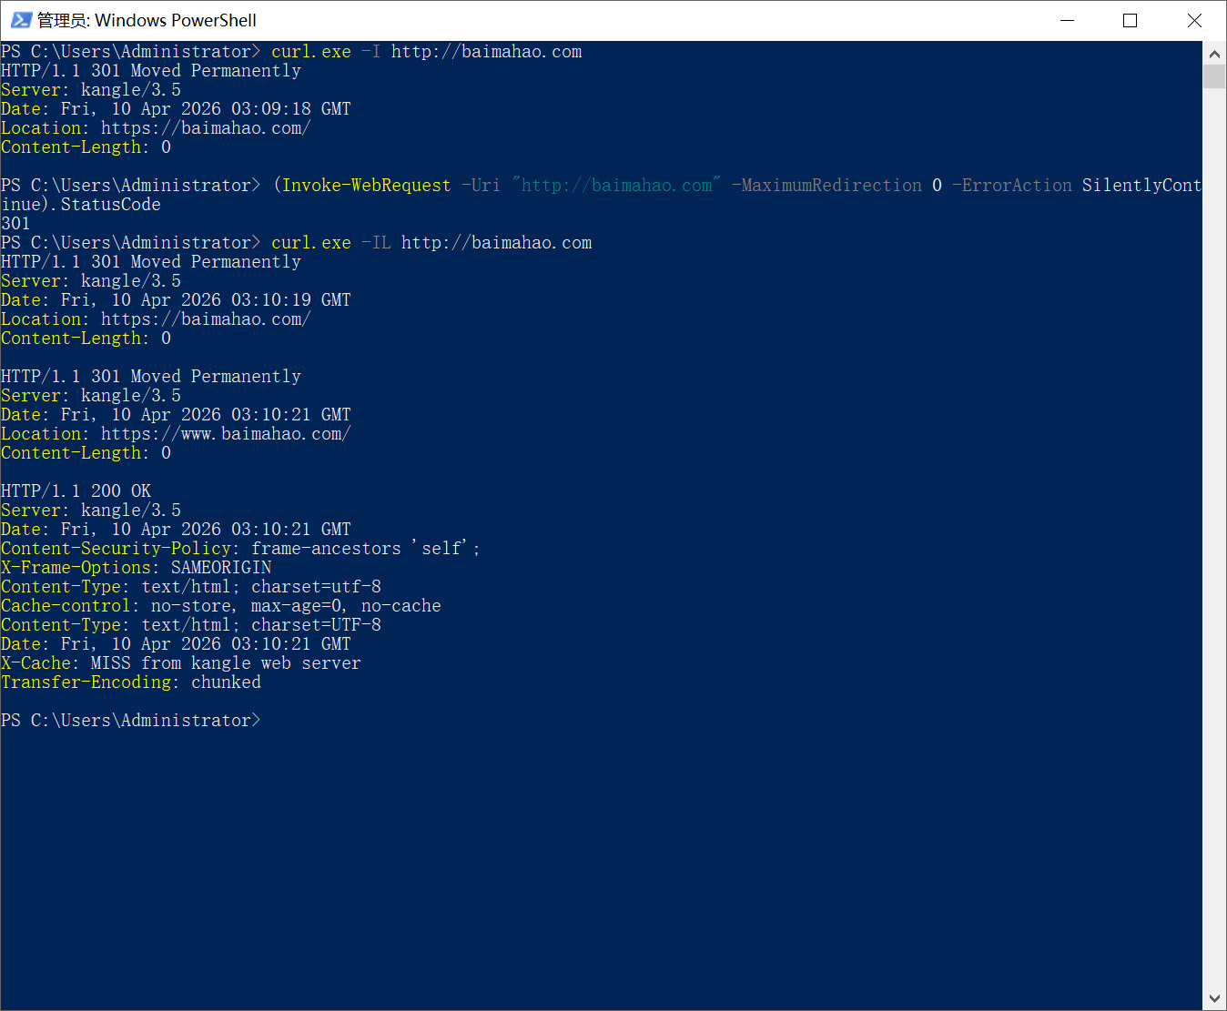Click the empty vertical scrollbar track
The image size is (1227, 1011).
(x=1214, y=546)
